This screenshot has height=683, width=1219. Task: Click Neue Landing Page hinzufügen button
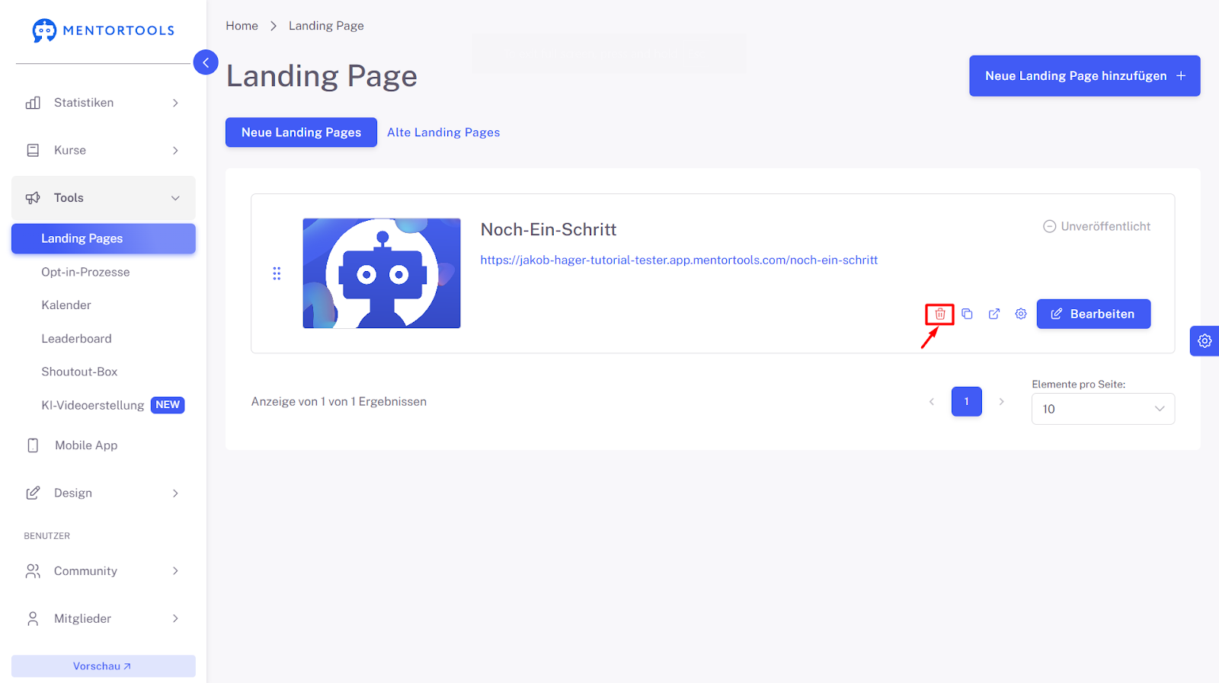[x=1084, y=76]
